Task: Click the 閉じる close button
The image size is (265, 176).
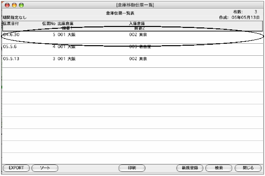Action: click(248, 168)
